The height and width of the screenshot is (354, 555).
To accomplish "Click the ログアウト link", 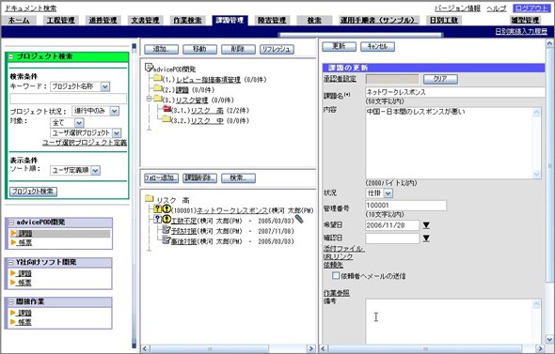I will (531, 8).
